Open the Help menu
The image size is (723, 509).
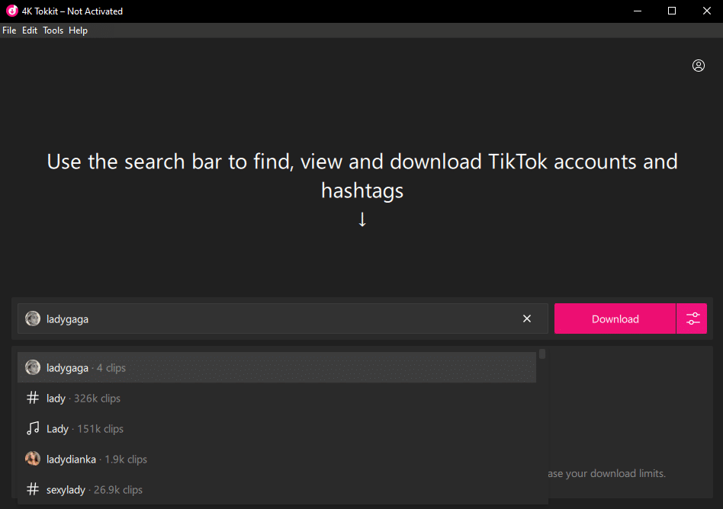[78, 30]
